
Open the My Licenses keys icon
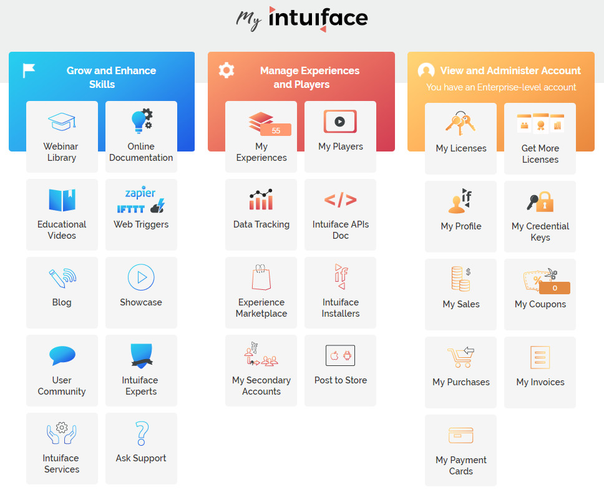460,123
